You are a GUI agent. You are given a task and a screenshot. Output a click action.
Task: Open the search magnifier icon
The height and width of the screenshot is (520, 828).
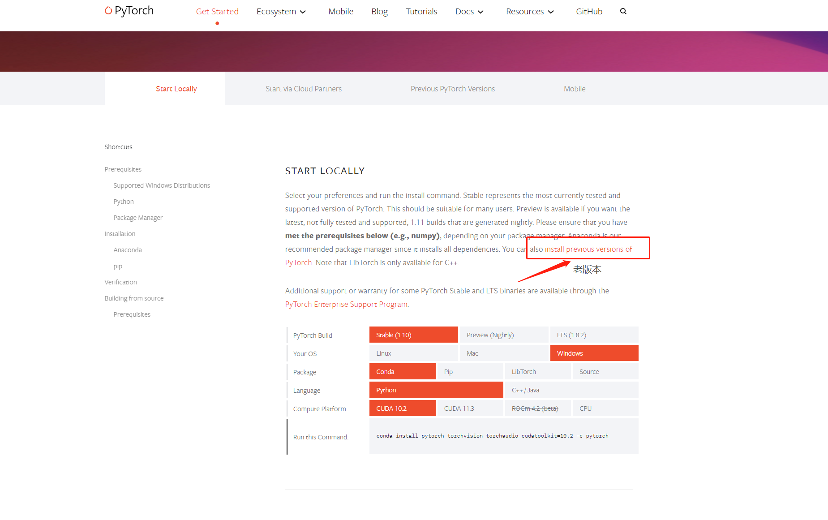coord(623,12)
